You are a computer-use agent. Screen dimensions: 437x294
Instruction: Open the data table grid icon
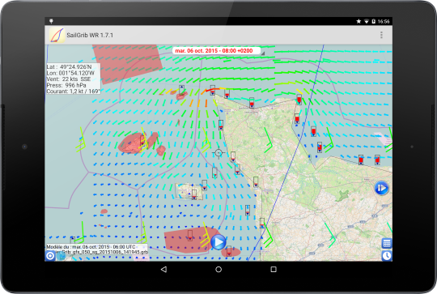[387, 244]
